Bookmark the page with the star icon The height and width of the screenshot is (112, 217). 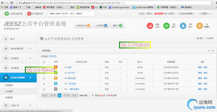click(212, 3)
